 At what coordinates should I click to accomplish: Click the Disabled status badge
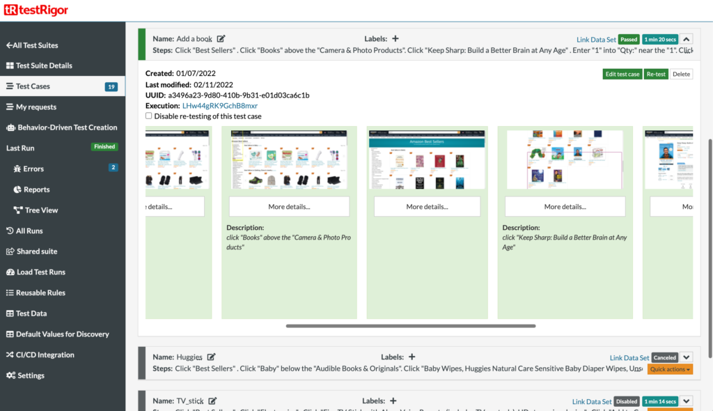click(627, 401)
